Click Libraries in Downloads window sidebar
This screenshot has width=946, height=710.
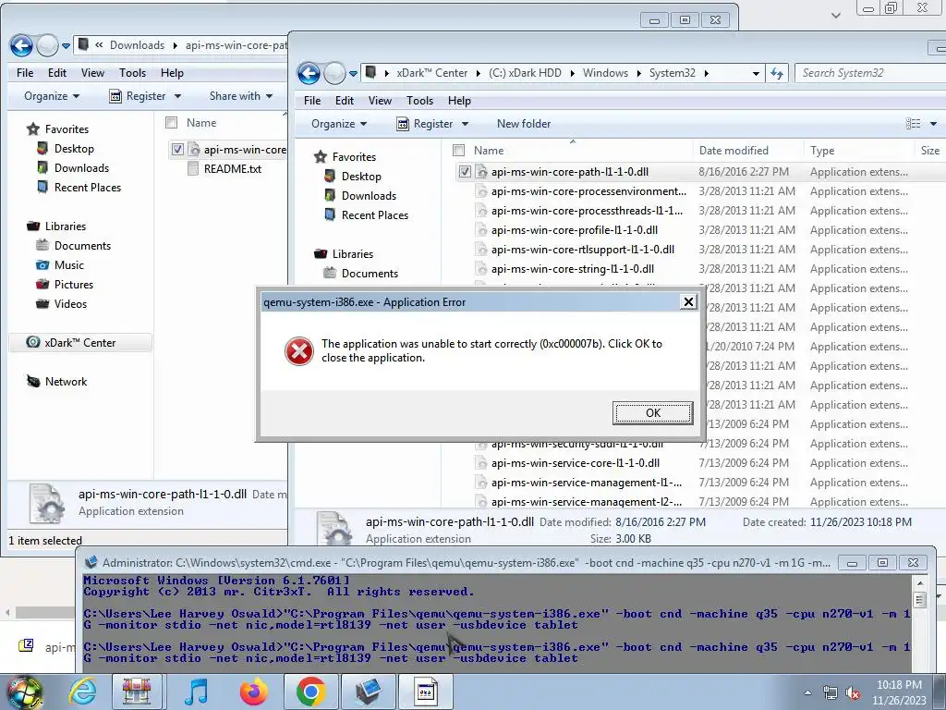(66, 226)
